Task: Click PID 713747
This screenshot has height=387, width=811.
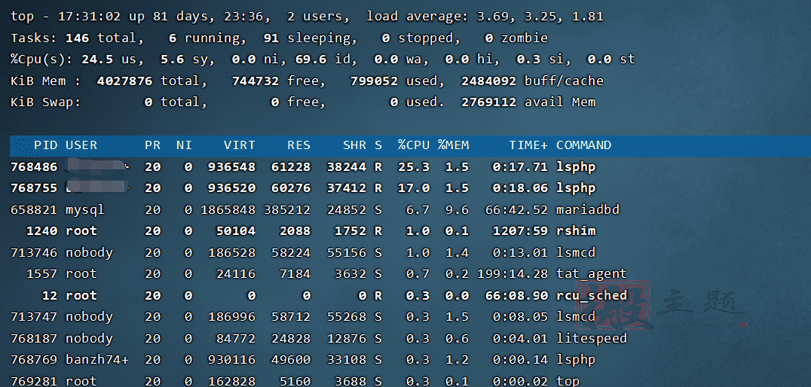Action: pyautogui.click(x=34, y=317)
